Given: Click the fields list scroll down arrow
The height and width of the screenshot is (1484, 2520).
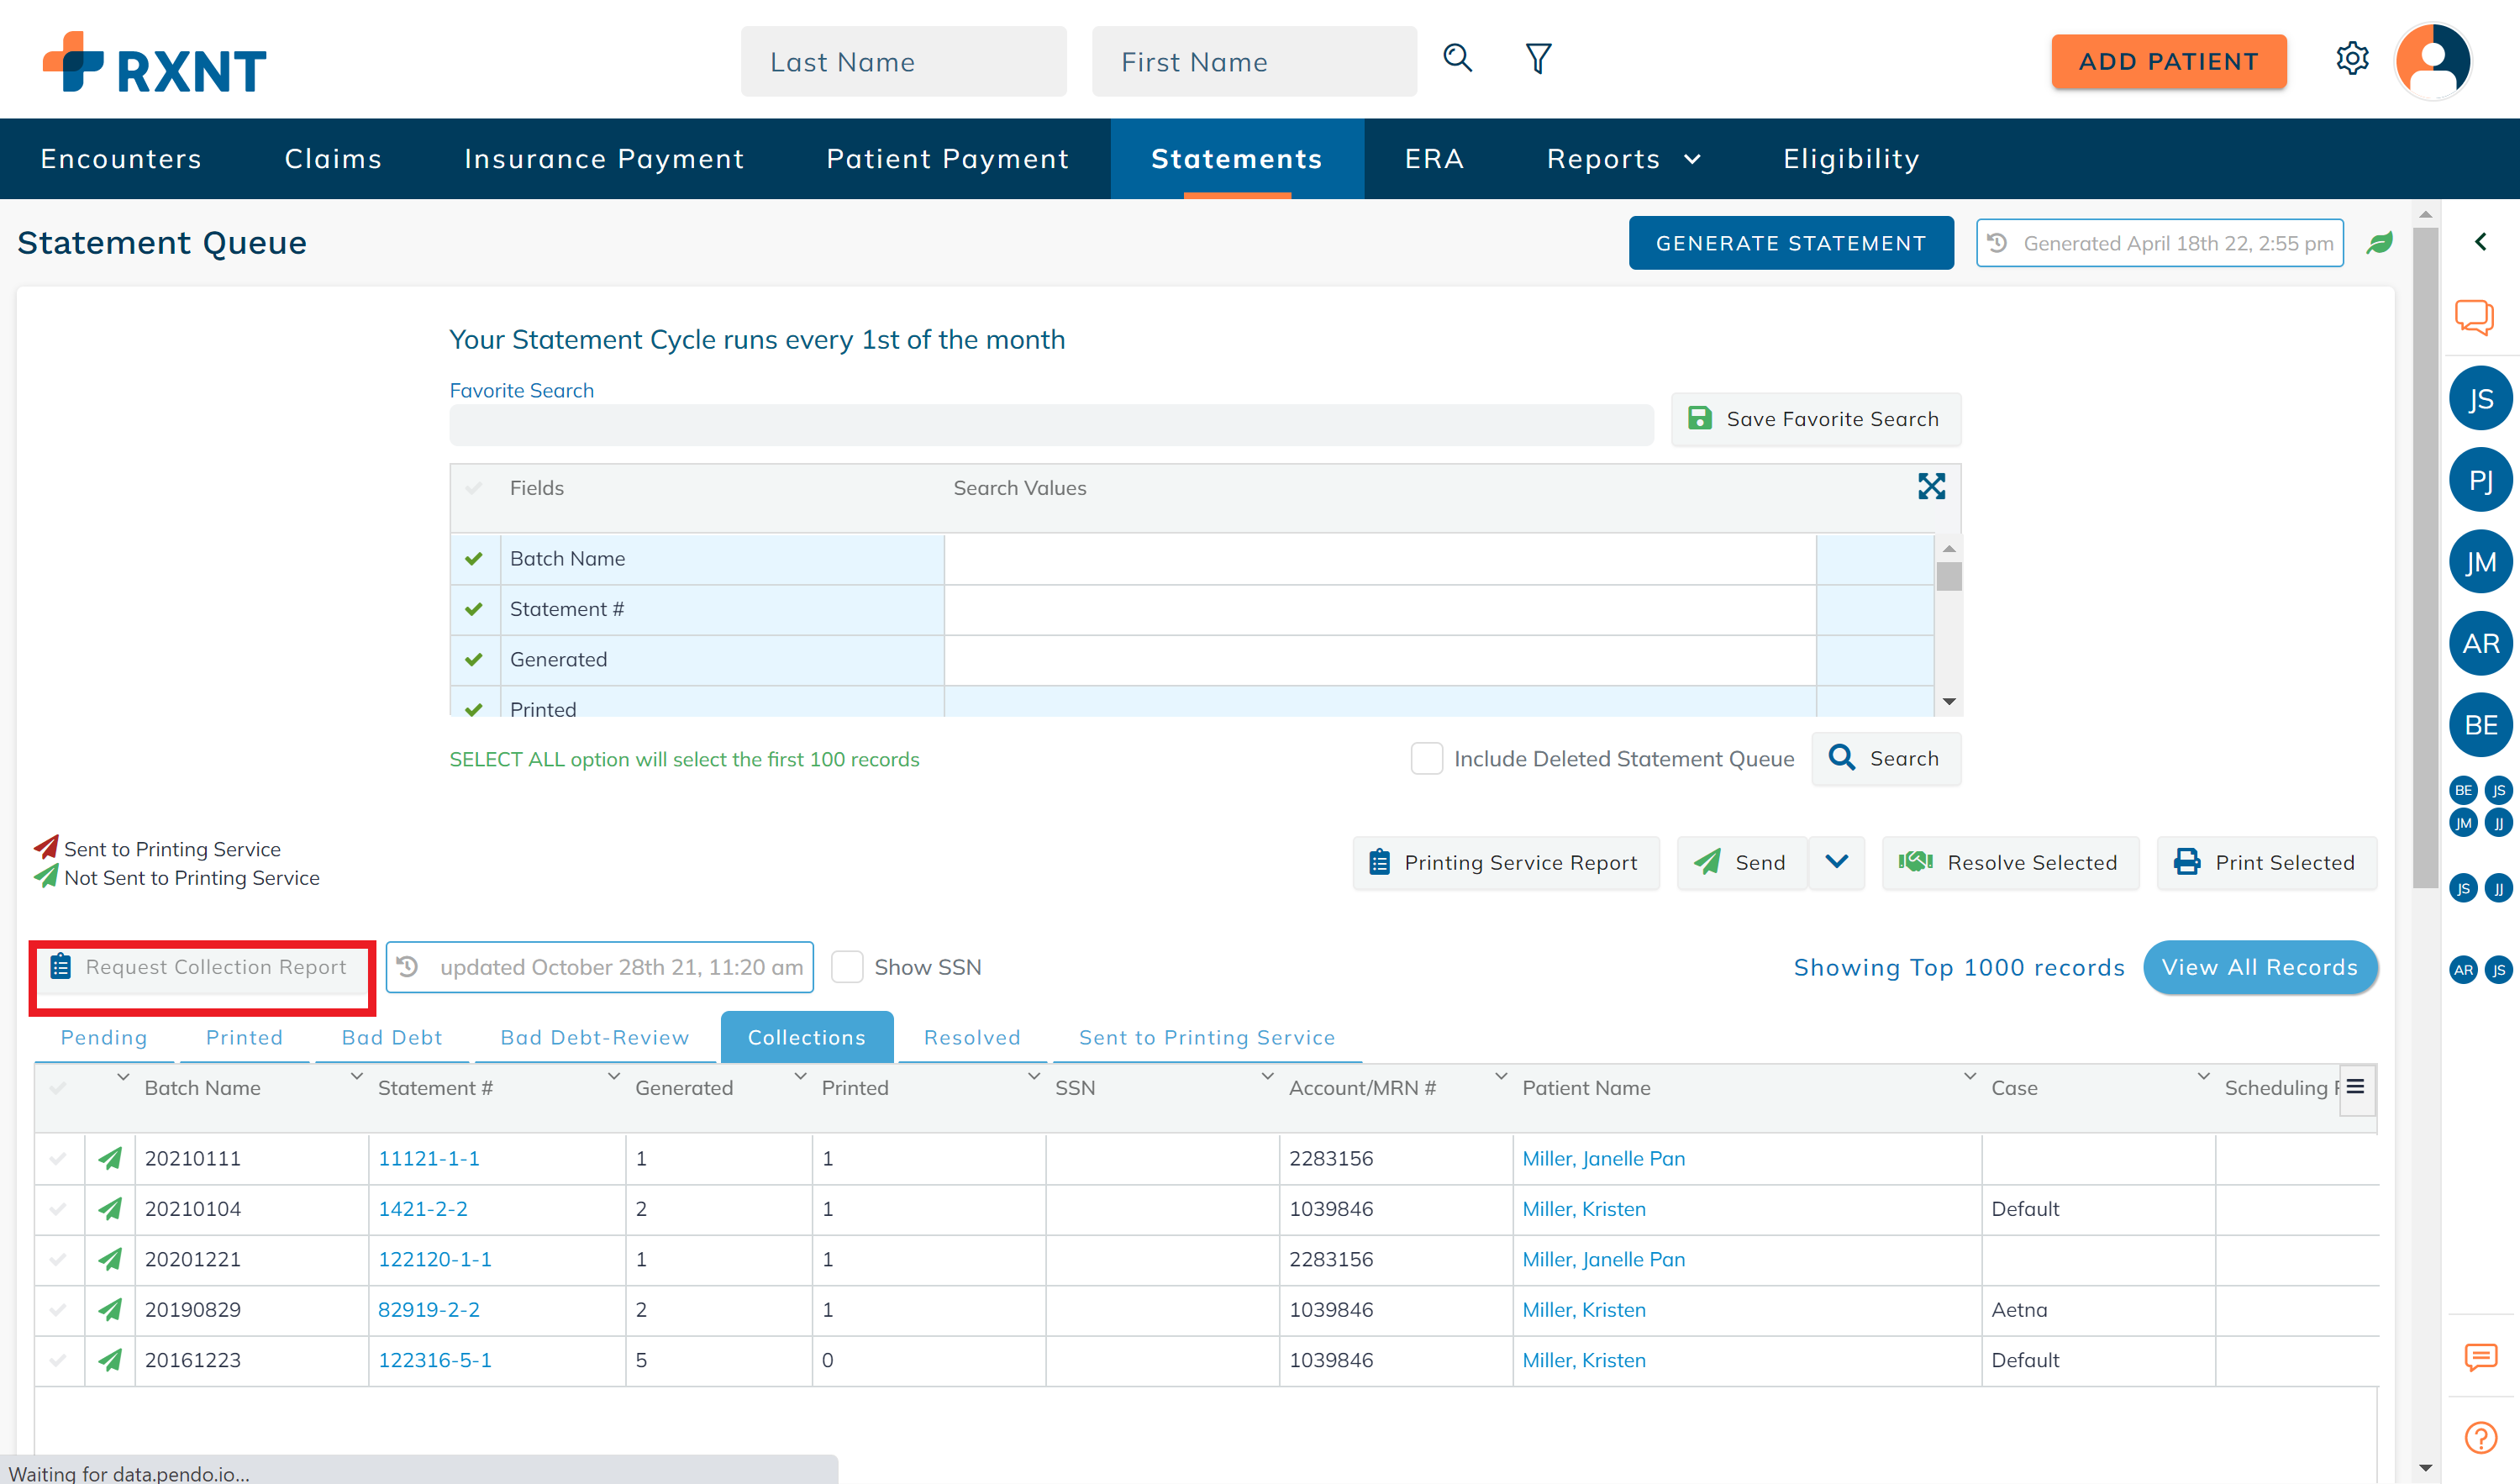Looking at the screenshot, I should pyautogui.click(x=1948, y=701).
